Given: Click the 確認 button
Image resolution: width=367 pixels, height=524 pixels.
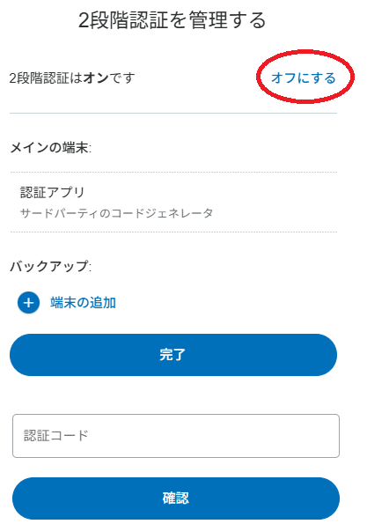Looking at the screenshot, I should (x=176, y=498).
